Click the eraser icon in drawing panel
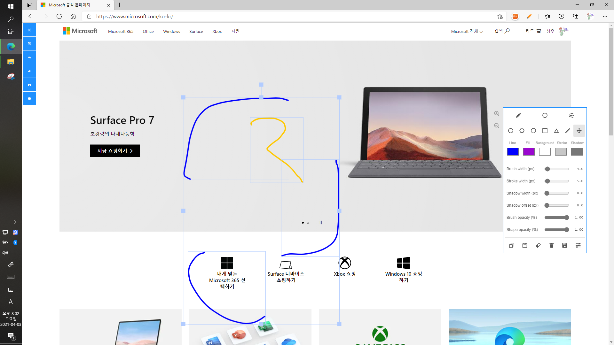Viewport: 614px width, 345px height. coord(538,245)
